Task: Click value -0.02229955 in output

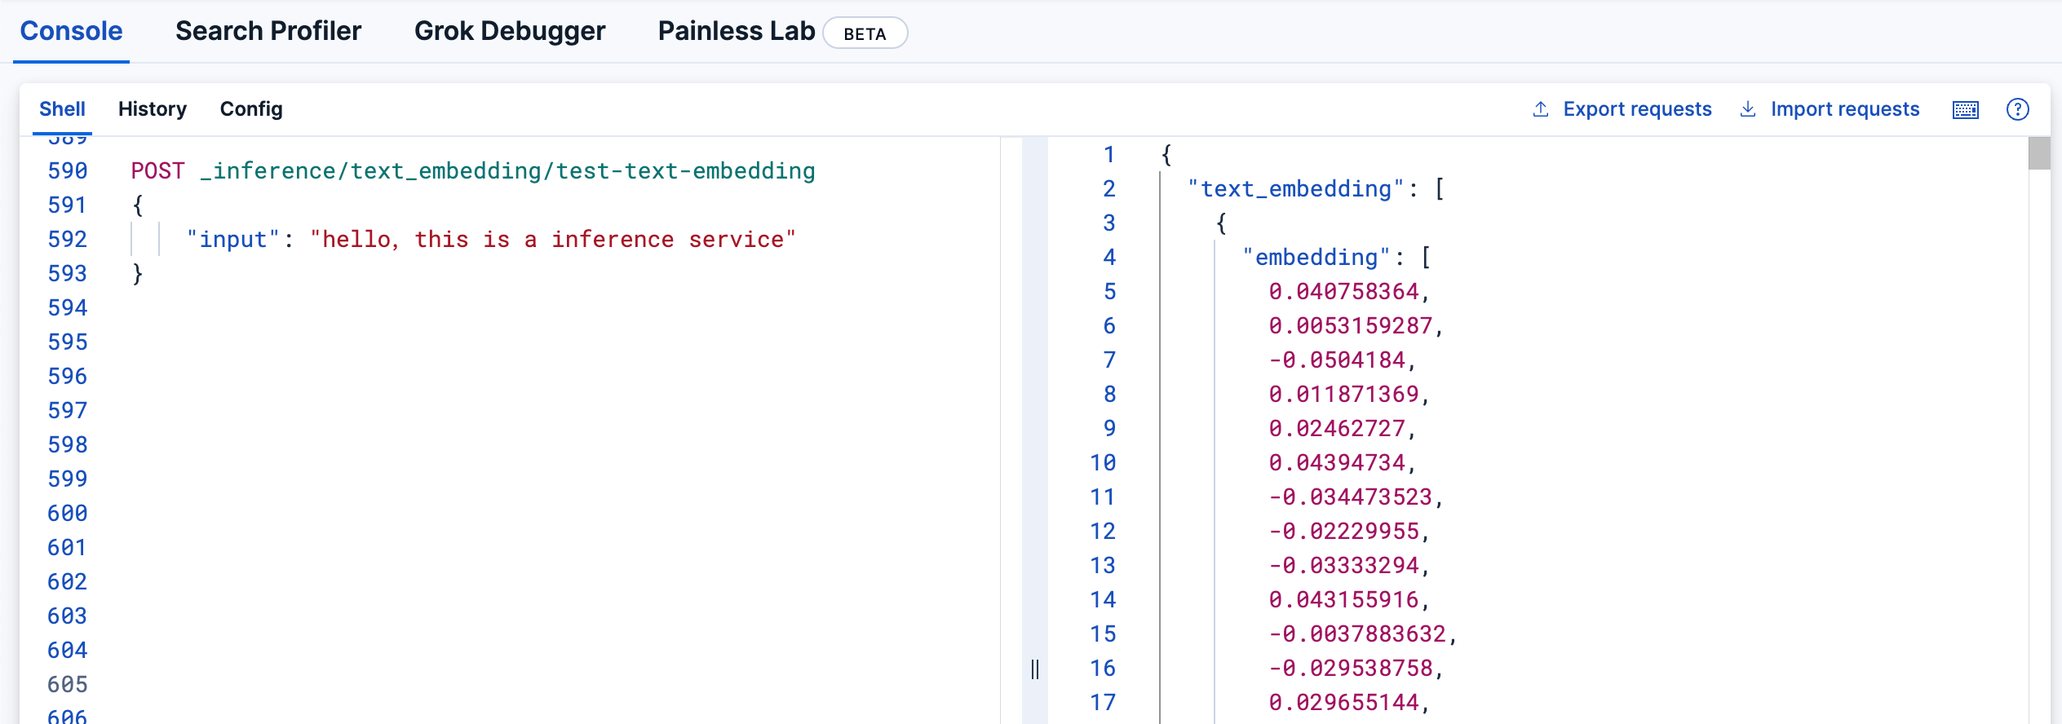Action: pyautogui.click(x=1343, y=531)
